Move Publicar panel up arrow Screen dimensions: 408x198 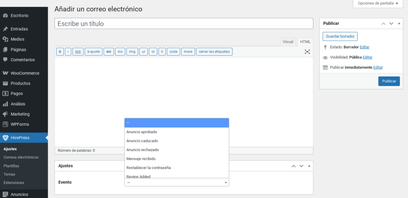[383, 23]
